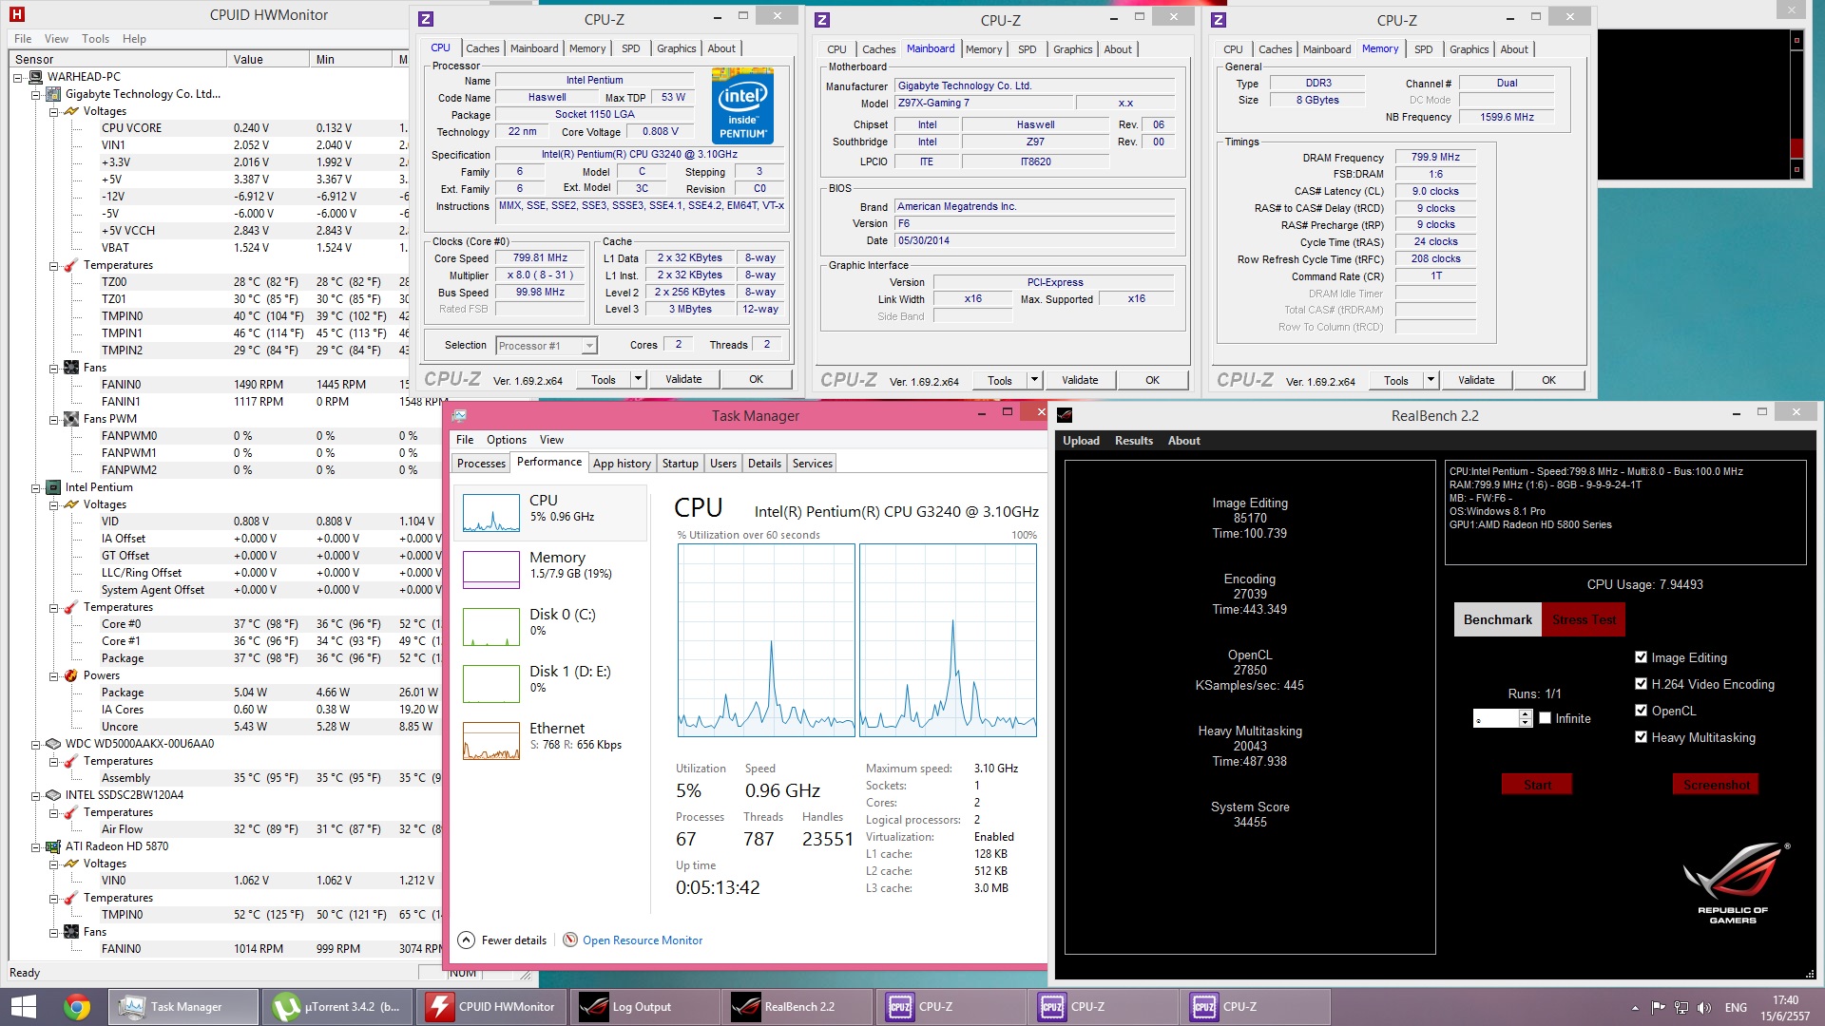Open the Tools dropdown arrow in Memory CPU-Z
This screenshot has width=1825, height=1026.
tap(1430, 380)
